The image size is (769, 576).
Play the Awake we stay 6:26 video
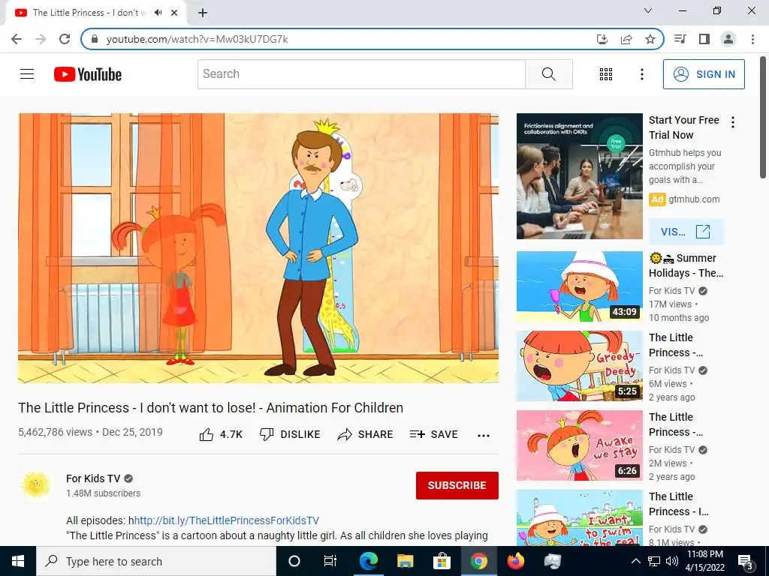pyautogui.click(x=580, y=445)
